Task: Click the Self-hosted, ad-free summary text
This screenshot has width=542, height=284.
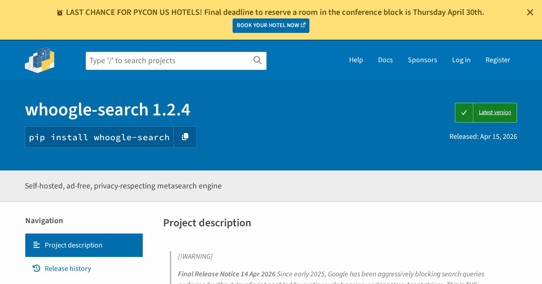Action: point(123,186)
